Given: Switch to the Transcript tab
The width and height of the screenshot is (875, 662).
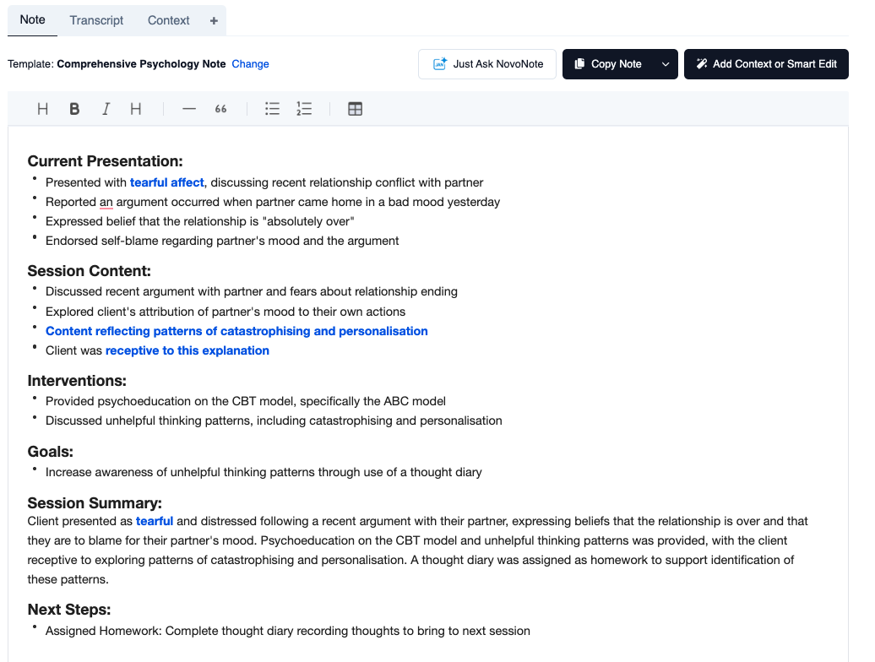Looking at the screenshot, I should tap(96, 20).
